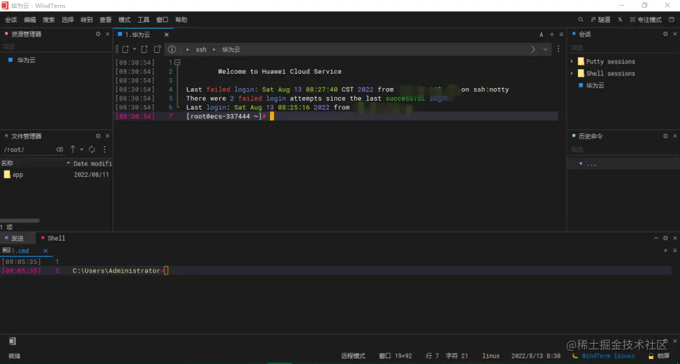Open terminal toolbar three-dot menu
The height and width of the screenshot is (364, 680).
[x=558, y=50]
